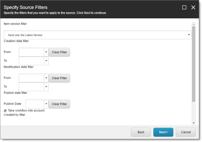
Task: Open the Publish Date picker arrow
Action: (x=46, y=104)
